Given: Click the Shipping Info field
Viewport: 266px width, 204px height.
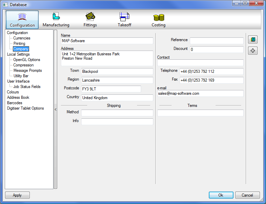Looking at the screenshot, I should 117,122.
